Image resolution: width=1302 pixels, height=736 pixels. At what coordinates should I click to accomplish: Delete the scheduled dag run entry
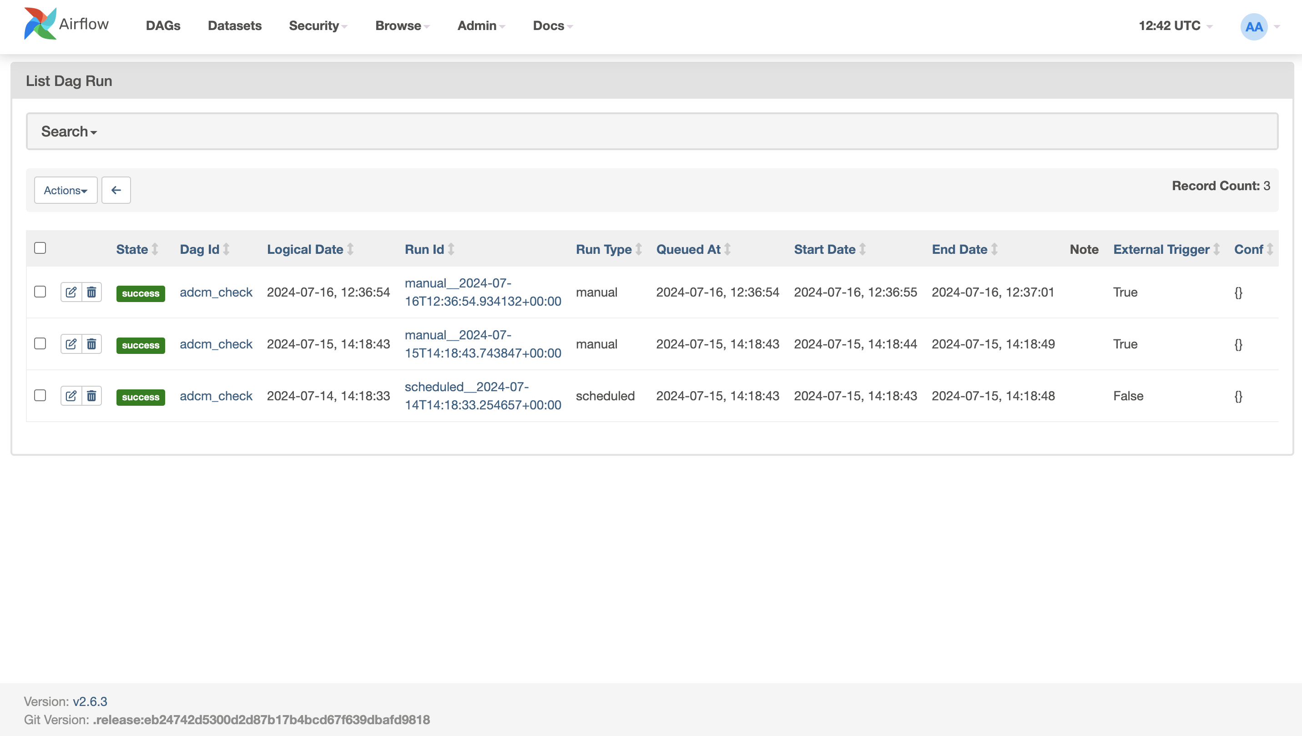point(91,396)
